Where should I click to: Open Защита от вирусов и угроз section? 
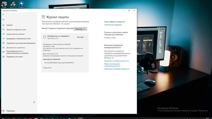coord(16,29)
